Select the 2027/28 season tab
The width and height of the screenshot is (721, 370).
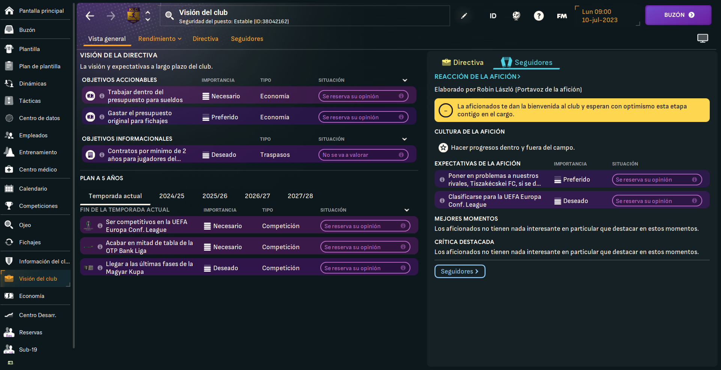click(x=300, y=196)
